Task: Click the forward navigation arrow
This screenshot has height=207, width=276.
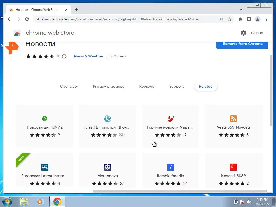Action: (x=18, y=19)
